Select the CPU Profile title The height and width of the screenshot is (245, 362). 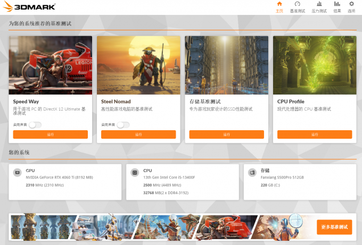tap(291, 102)
